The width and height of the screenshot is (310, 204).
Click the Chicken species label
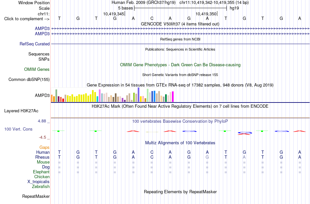coord(42,177)
